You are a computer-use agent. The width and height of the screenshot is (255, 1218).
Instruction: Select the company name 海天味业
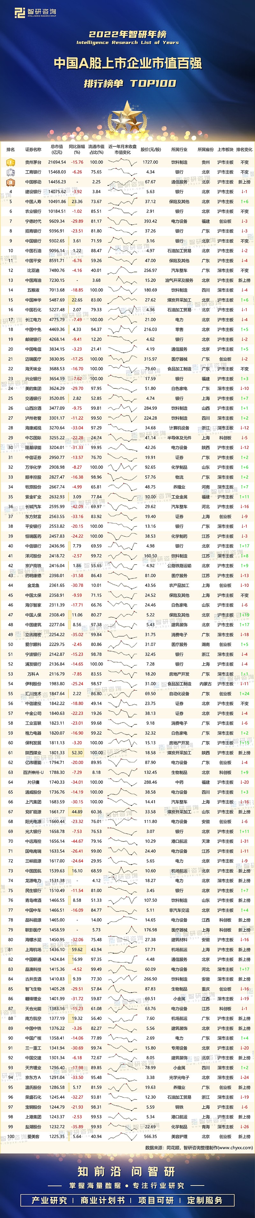tap(33, 369)
